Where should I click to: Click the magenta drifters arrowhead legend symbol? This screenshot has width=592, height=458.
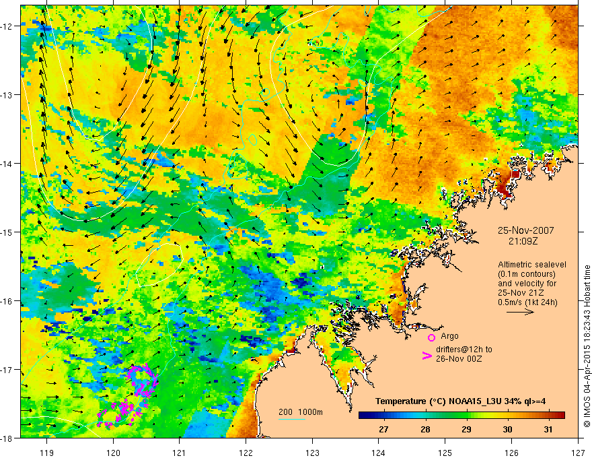point(427,356)
